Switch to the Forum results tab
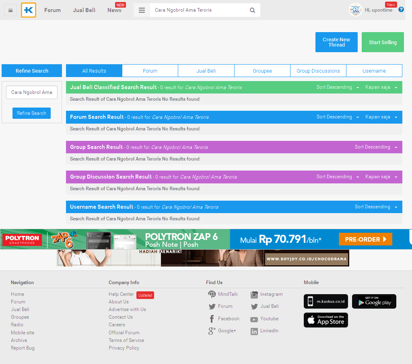The height and width of the screenshot is (364, 412). (x=150, y=71)
